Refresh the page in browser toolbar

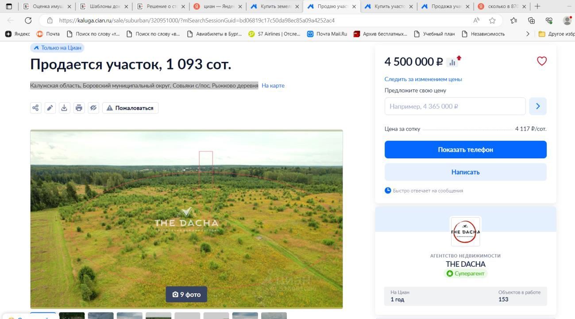tap(28, 20)
